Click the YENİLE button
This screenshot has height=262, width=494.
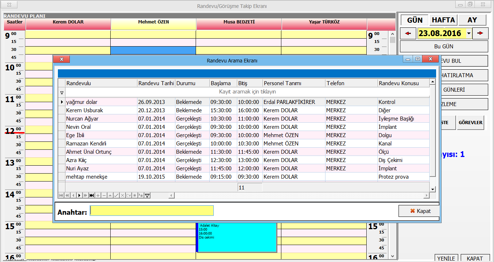coord(446,258)
